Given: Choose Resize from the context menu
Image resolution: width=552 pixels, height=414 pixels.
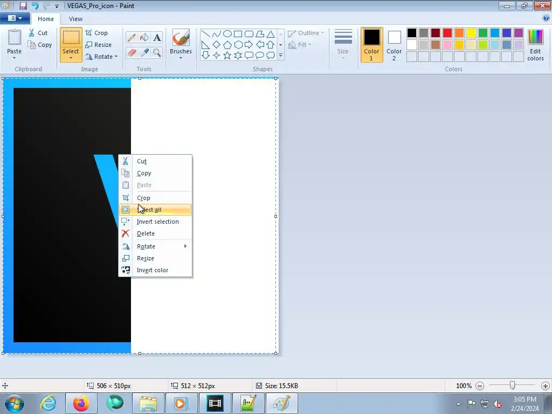Looking at the screenshot, I should 155,258.
